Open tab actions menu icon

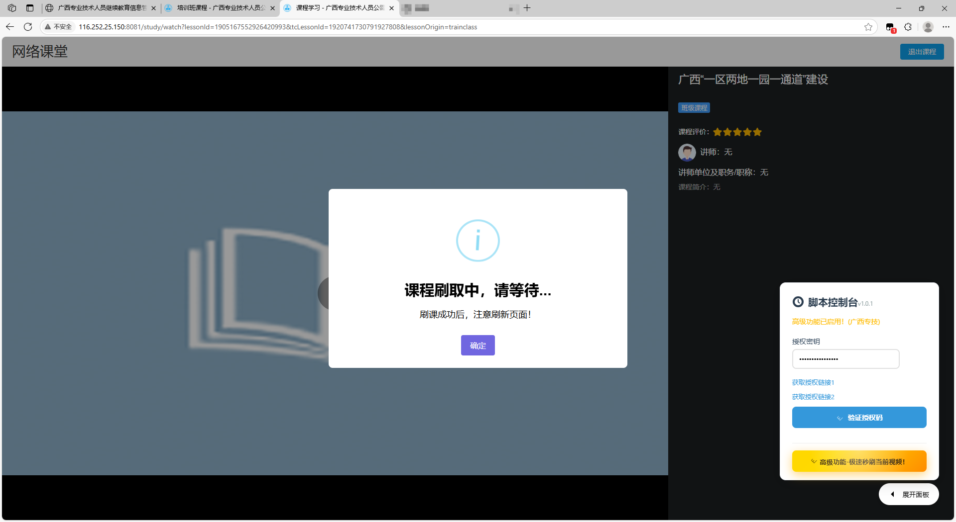click(30, 8)
